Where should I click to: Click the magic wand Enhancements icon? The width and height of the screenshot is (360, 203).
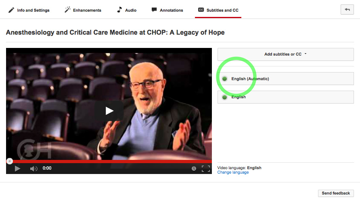[x=67, y=10]
